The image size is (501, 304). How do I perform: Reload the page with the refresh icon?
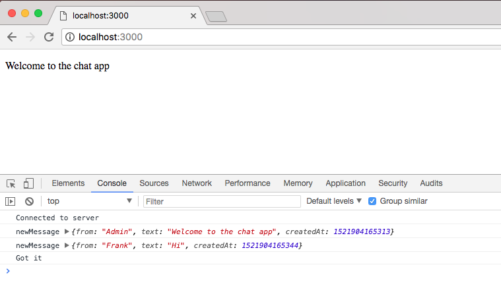point(48,37)
